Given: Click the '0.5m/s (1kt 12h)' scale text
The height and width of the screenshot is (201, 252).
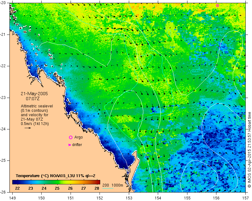Looking at the screenshot, I should point(35,124).
